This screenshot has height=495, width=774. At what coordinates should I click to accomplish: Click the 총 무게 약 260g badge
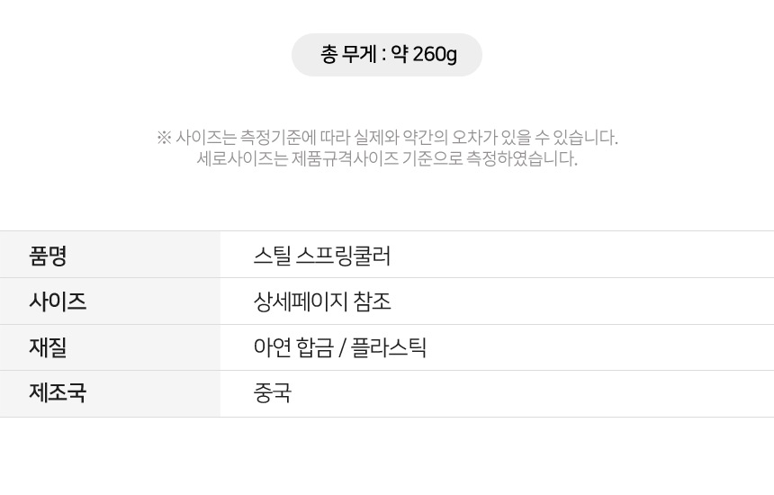click(x=386, y=55)
